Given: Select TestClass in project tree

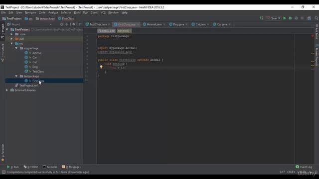Looking at the screenshot, I should pos(38,72).
